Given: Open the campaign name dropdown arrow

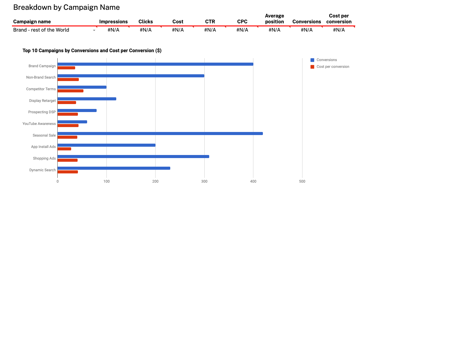Looking at the screenshot, I should (94, 30).
